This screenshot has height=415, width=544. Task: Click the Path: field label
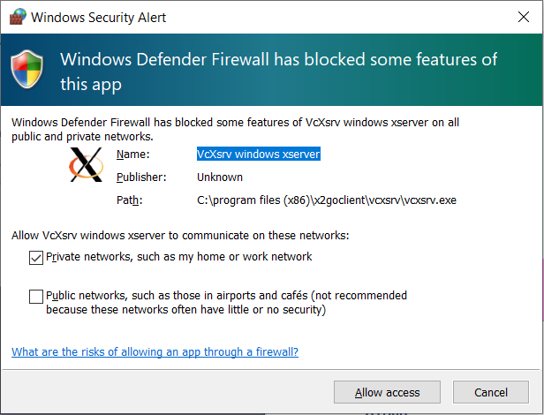tap(130, 200)
